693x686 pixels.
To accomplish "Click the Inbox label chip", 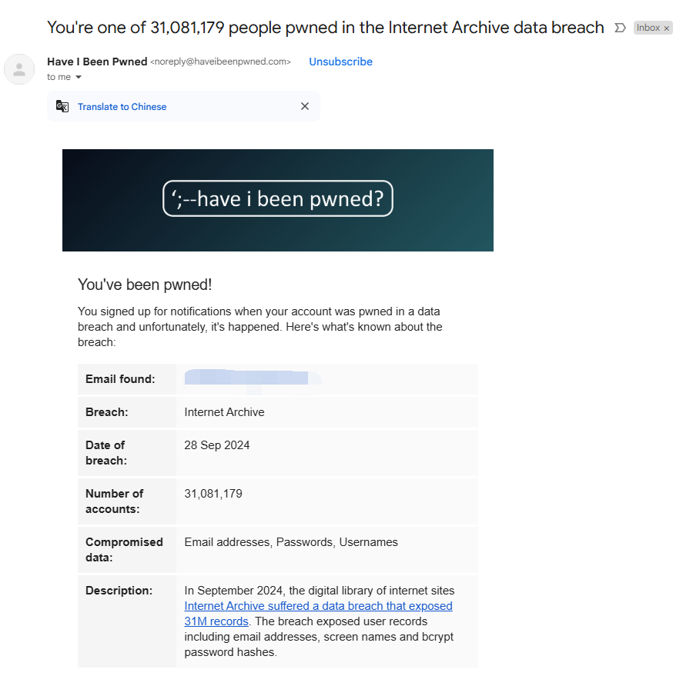I will click(x=648, y=28).
